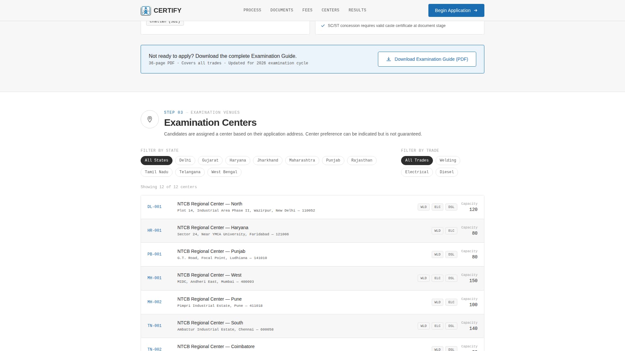Click the arrow in Begin Application button
The height and width of the screenshot is (351, 625).
click(476, 10)
